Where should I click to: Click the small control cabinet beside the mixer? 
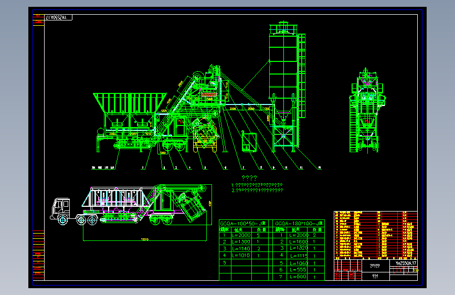coord(249,142)
